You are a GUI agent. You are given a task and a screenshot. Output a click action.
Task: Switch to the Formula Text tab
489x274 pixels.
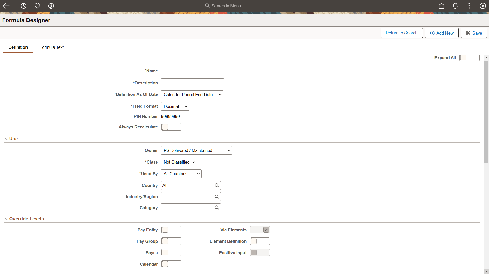(x=51, y=47)
